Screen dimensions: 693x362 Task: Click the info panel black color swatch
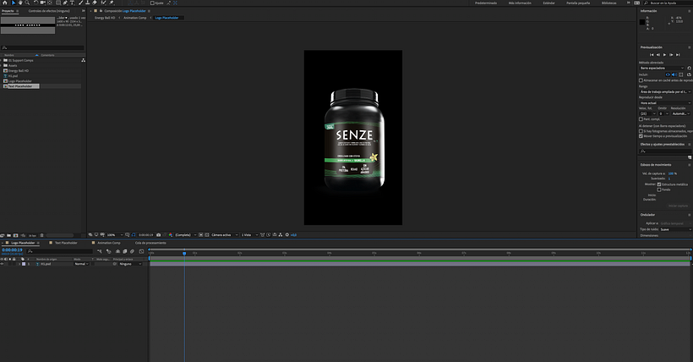click(641, 22)
